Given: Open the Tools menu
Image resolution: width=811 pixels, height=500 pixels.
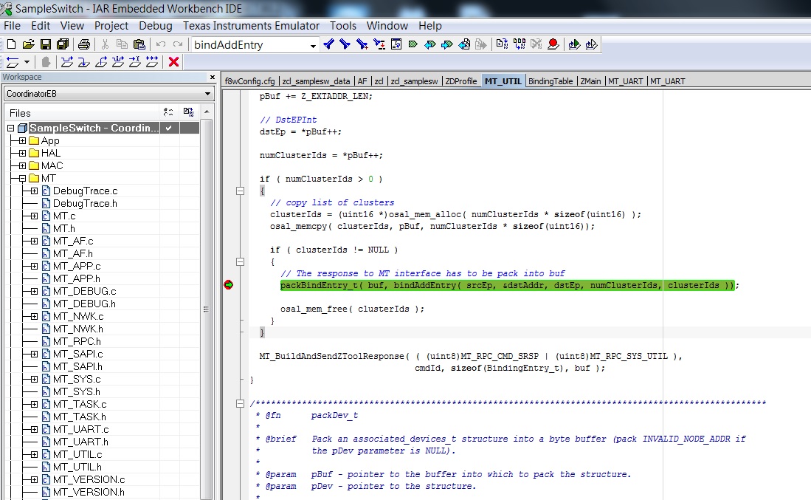Looking at the screenshot, I should [343, 25].
